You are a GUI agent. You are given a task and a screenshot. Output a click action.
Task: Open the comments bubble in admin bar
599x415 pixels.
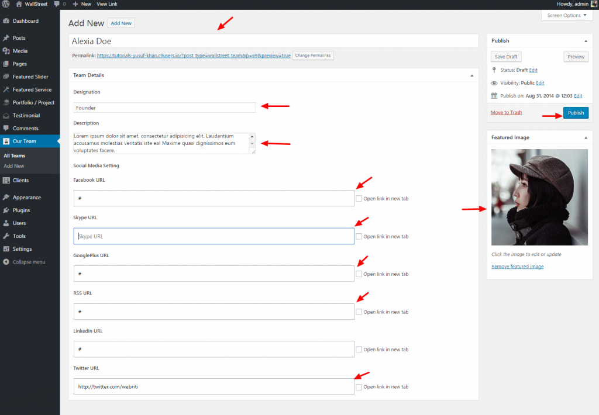tap(57, 4)
